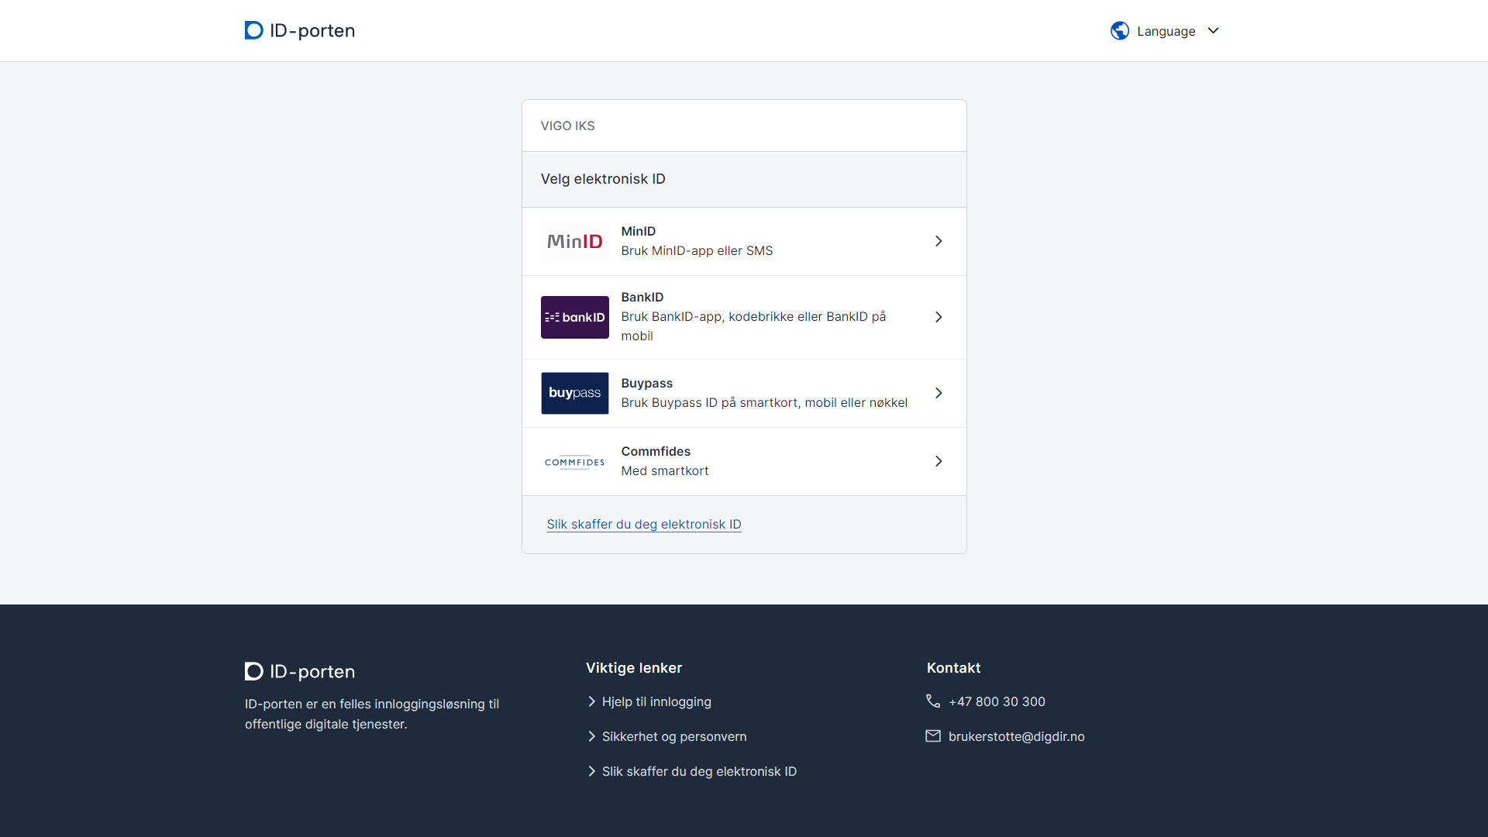Click the buypass logo
This screenshot has height=837, width=1488.
pos(574,393)
